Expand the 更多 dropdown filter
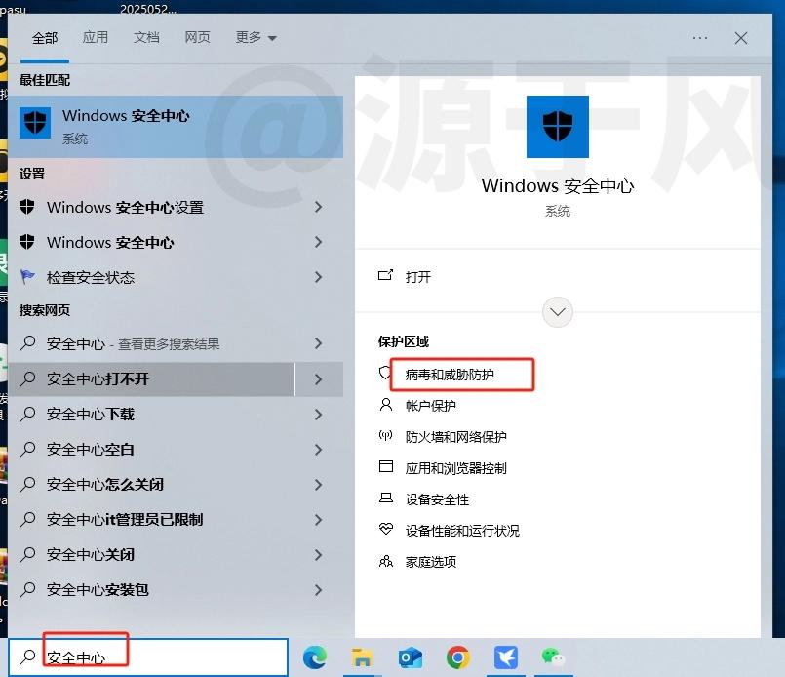Viewport: 785px width, 677px height. click(x=256, y=38)
